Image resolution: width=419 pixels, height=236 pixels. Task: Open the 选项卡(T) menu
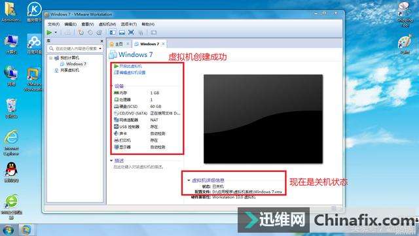(128, 24)
